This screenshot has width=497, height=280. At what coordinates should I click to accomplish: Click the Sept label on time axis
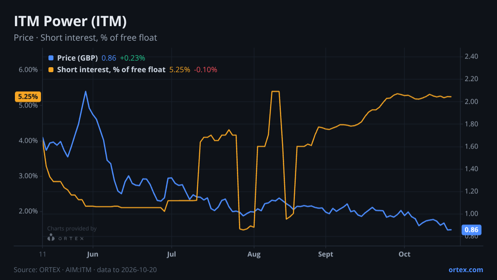pos(326,254)
